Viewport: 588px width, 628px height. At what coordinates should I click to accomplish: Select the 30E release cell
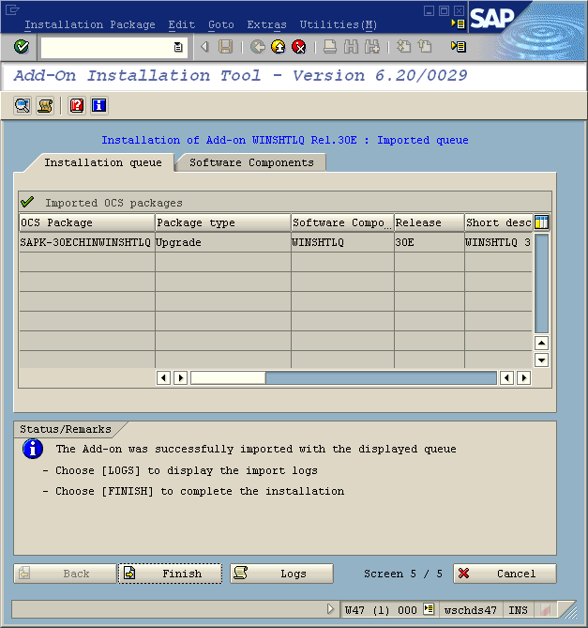[x=430, y=242]
